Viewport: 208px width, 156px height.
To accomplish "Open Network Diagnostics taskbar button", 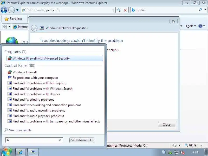I will pyautogui.click(x=33, y=152).
